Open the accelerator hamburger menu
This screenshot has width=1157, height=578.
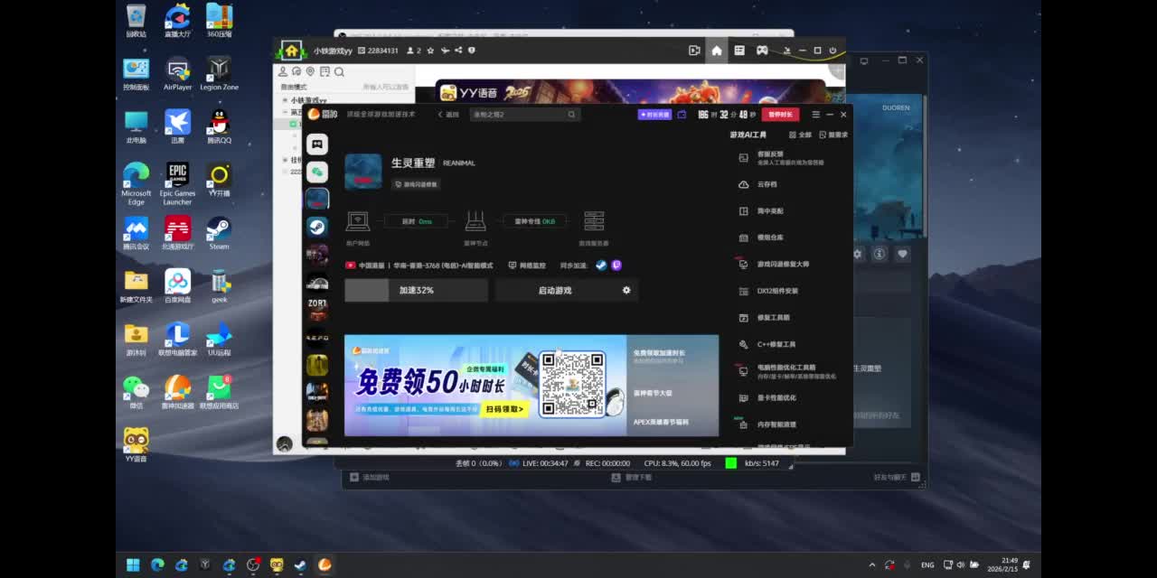(815, 115)
